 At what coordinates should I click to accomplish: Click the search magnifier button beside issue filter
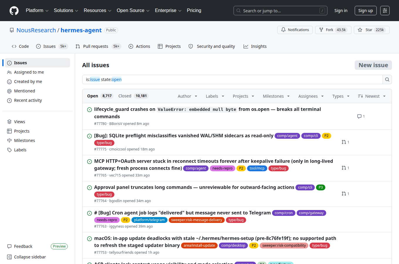click(387, 79)
